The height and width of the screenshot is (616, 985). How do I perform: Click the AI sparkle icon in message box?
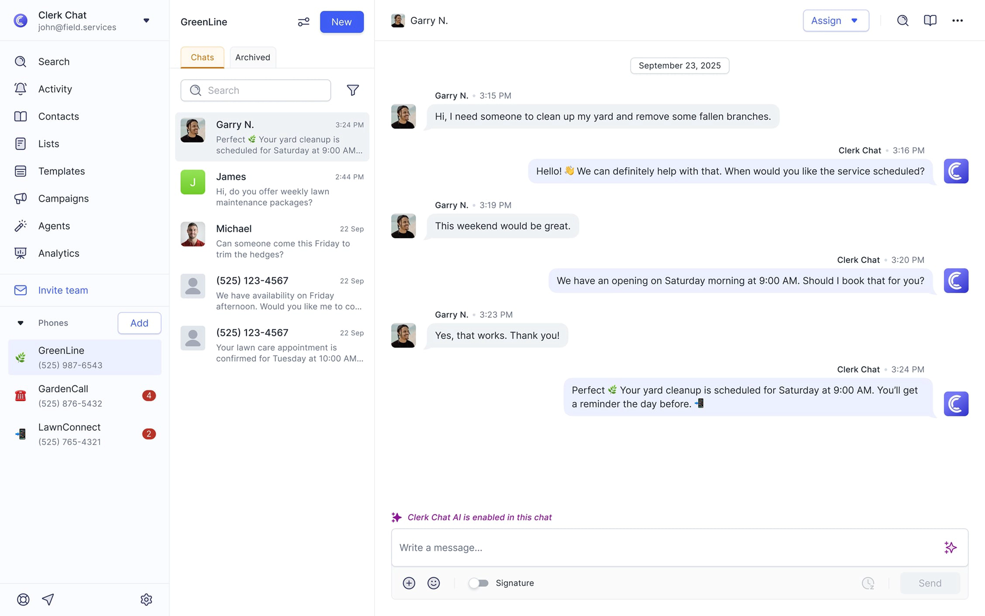950,547
